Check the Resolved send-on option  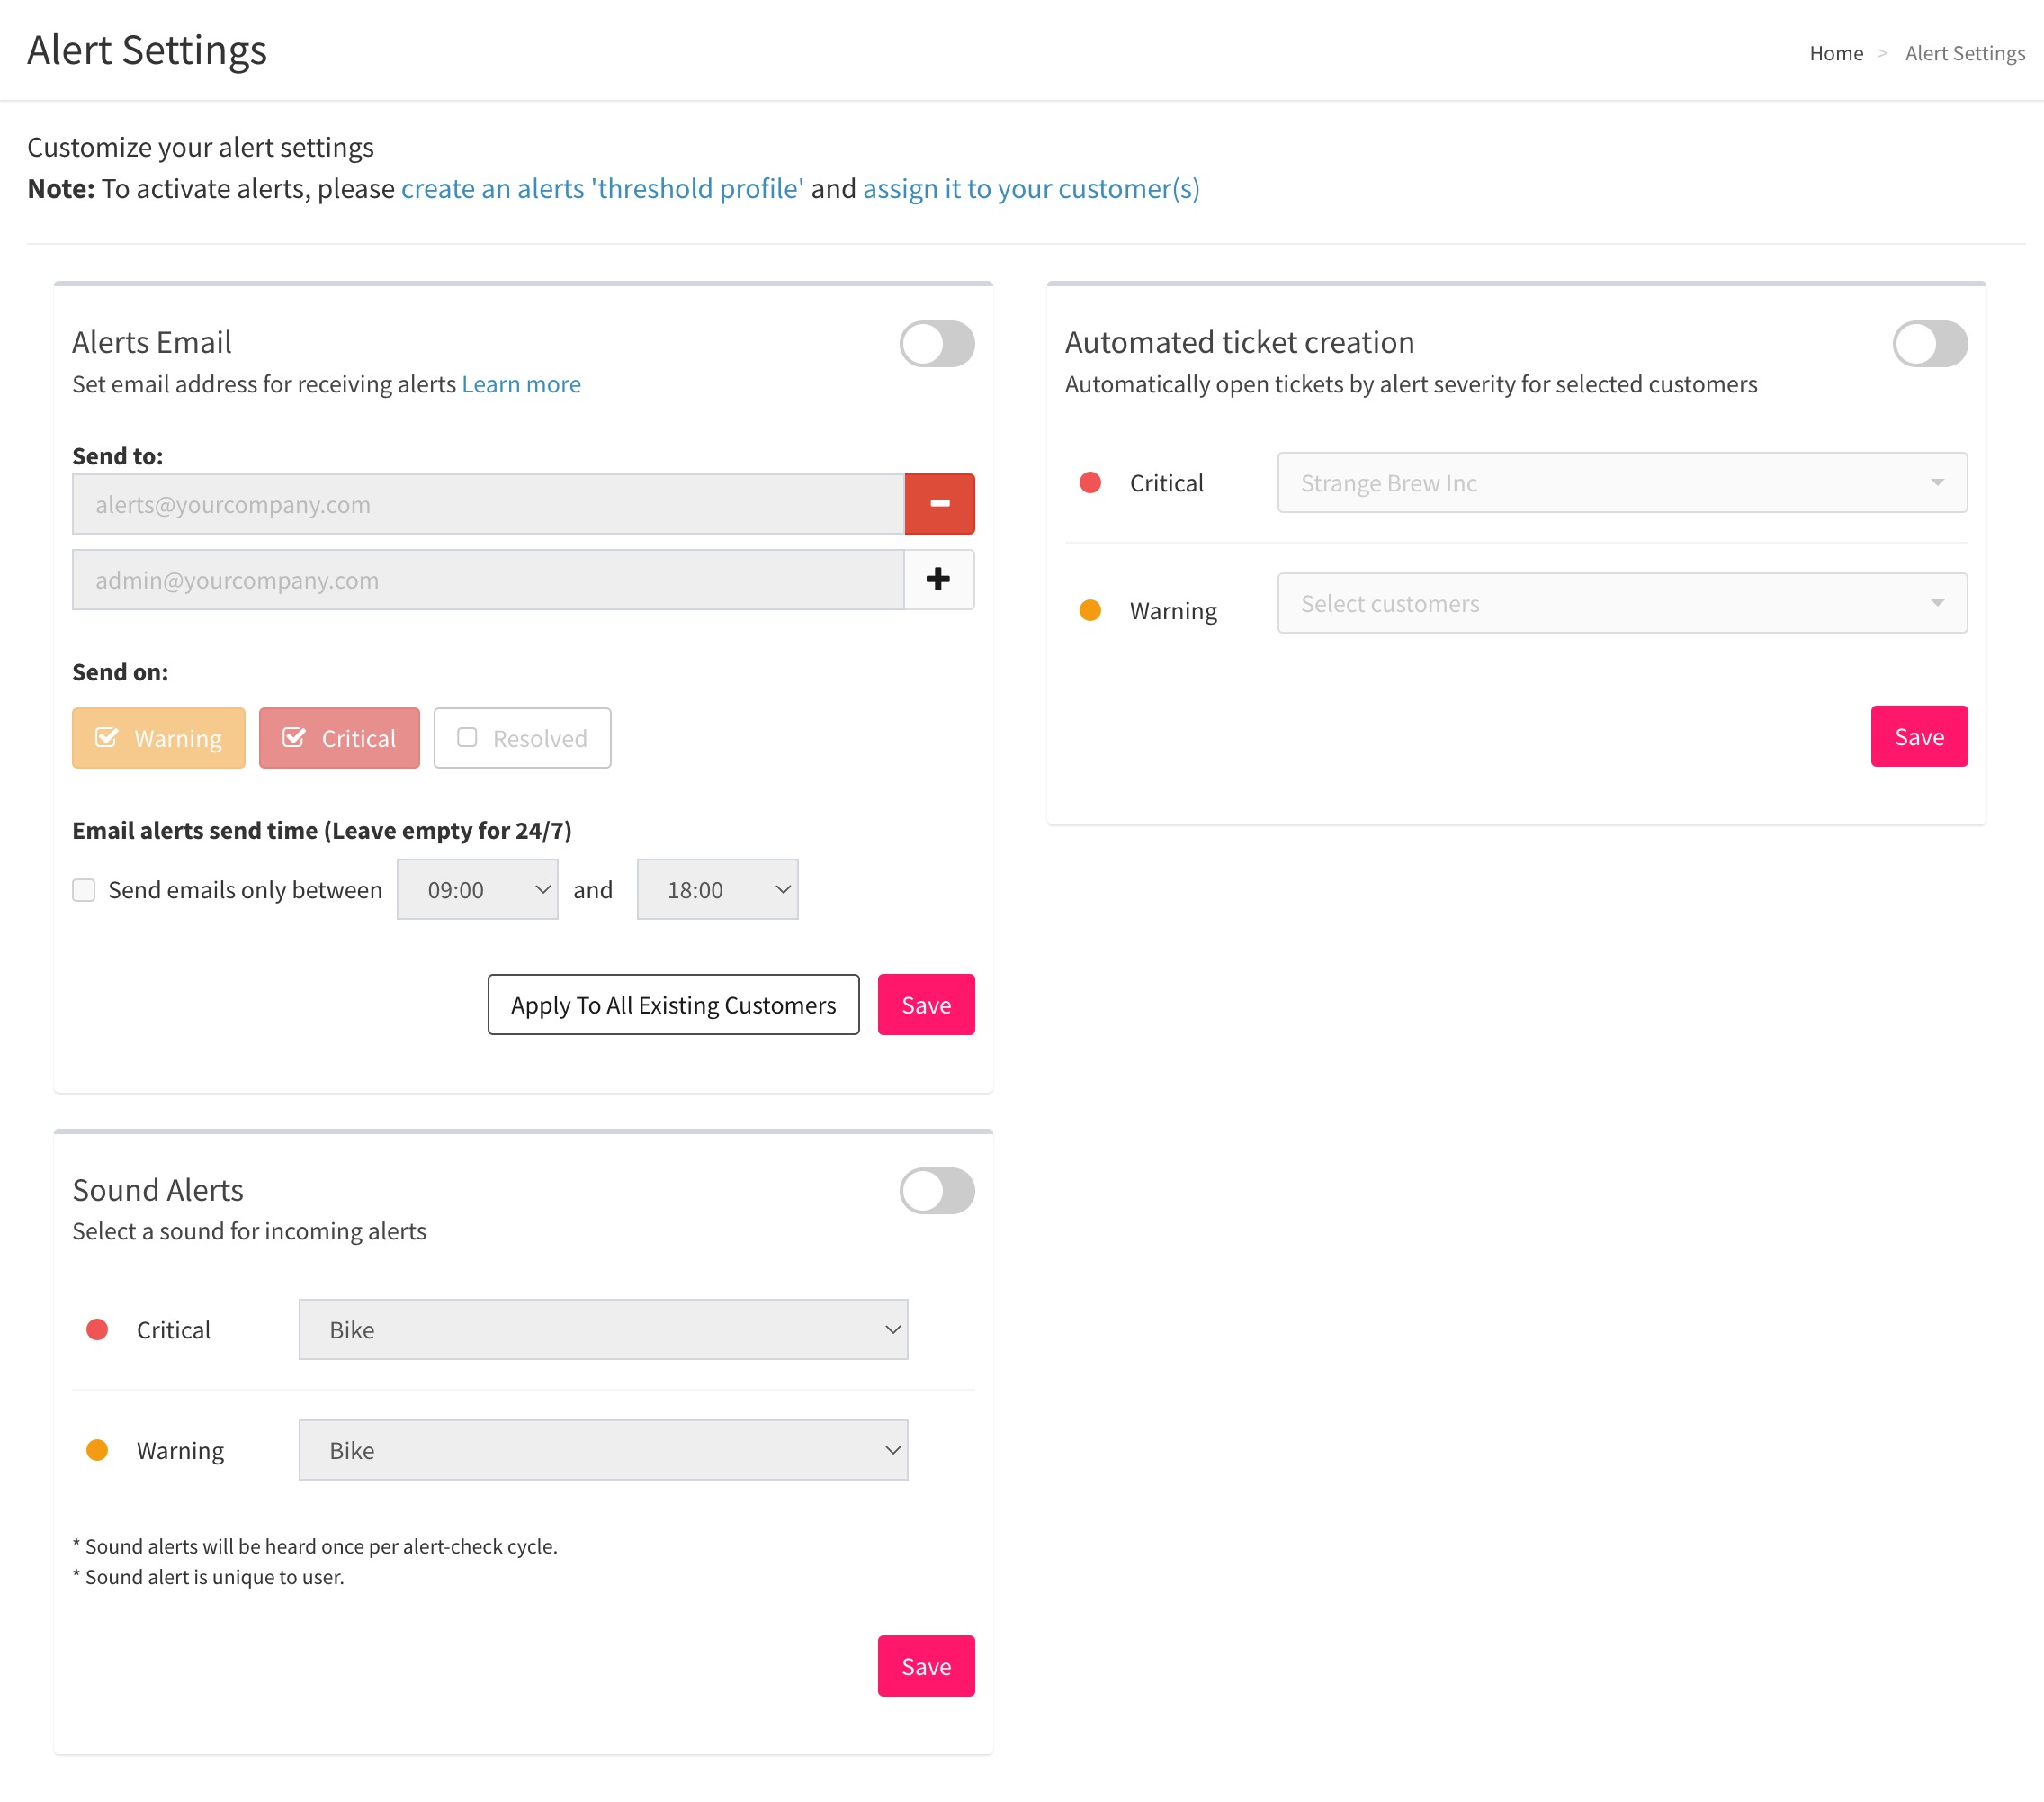[x=522, y=738]
